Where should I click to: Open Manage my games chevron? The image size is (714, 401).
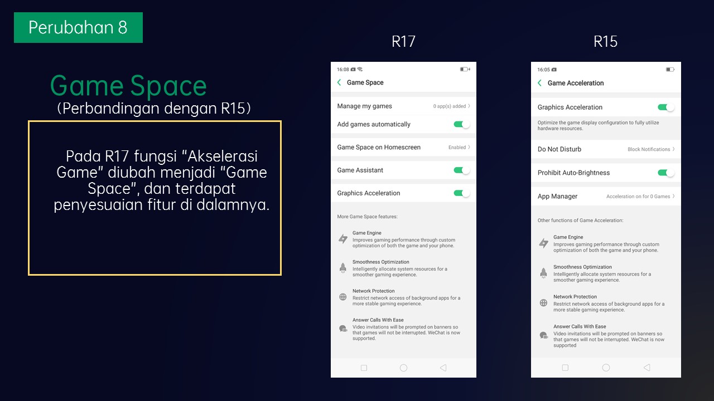click(x=469, y=106)
